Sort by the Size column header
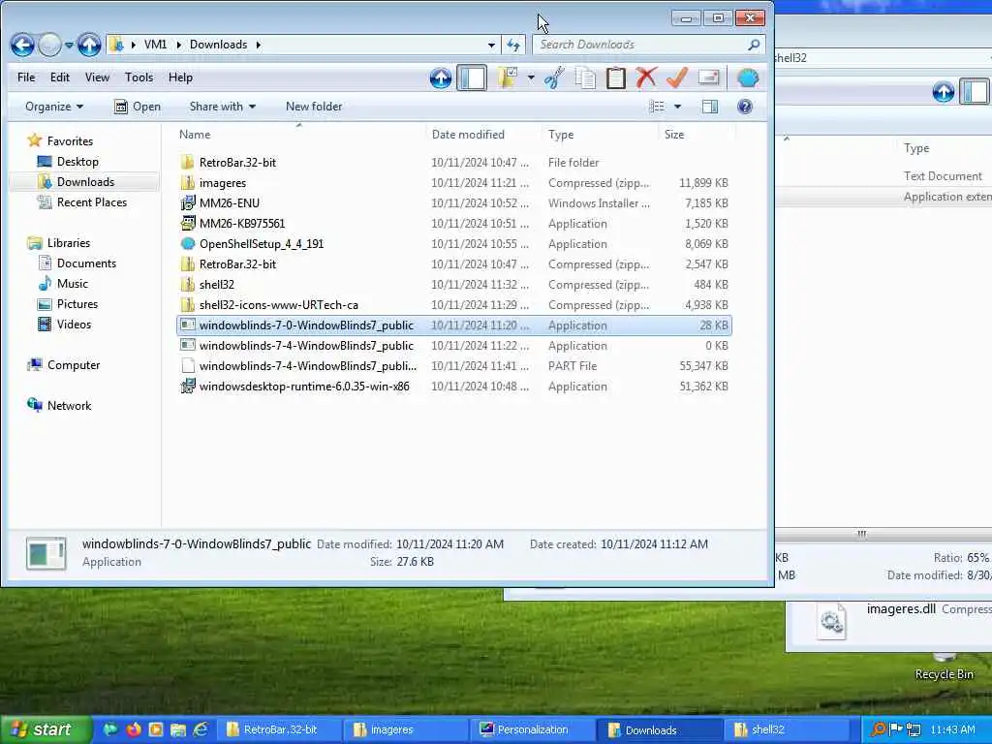992x744 pixels. point(674,134)
